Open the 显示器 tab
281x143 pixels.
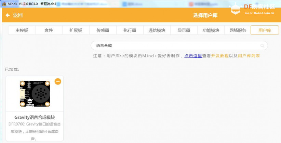[184, 30]
